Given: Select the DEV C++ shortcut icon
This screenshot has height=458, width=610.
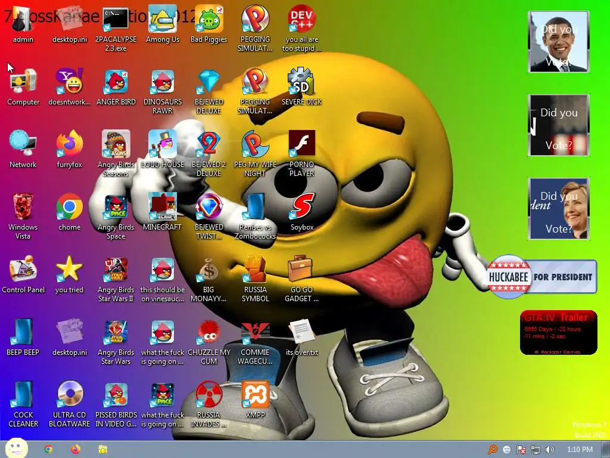Looking at the screenshot, I should coord(301,20).
